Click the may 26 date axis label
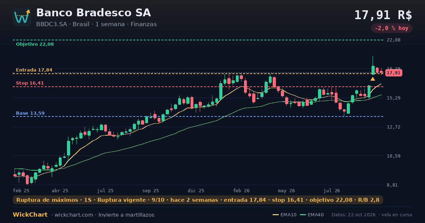The image size is (425, 223). 287,190
